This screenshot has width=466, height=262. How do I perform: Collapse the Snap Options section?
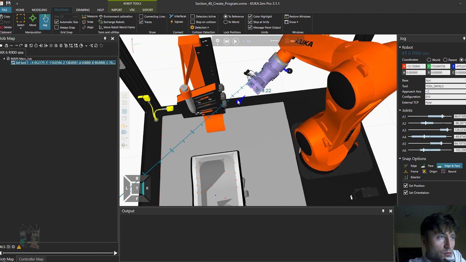click(x=400, y=159)
